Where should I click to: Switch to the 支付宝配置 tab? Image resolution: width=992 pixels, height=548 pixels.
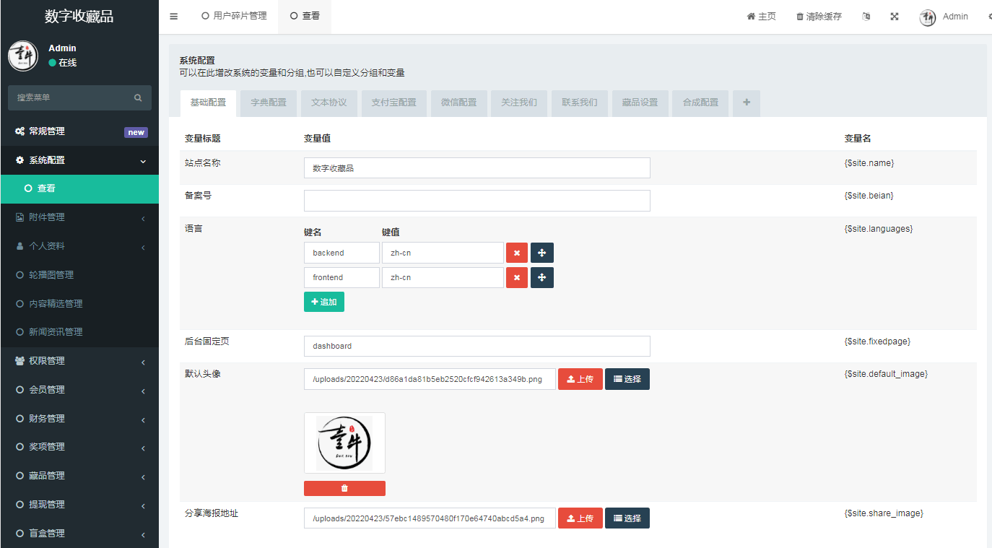[x=393, y=103]
